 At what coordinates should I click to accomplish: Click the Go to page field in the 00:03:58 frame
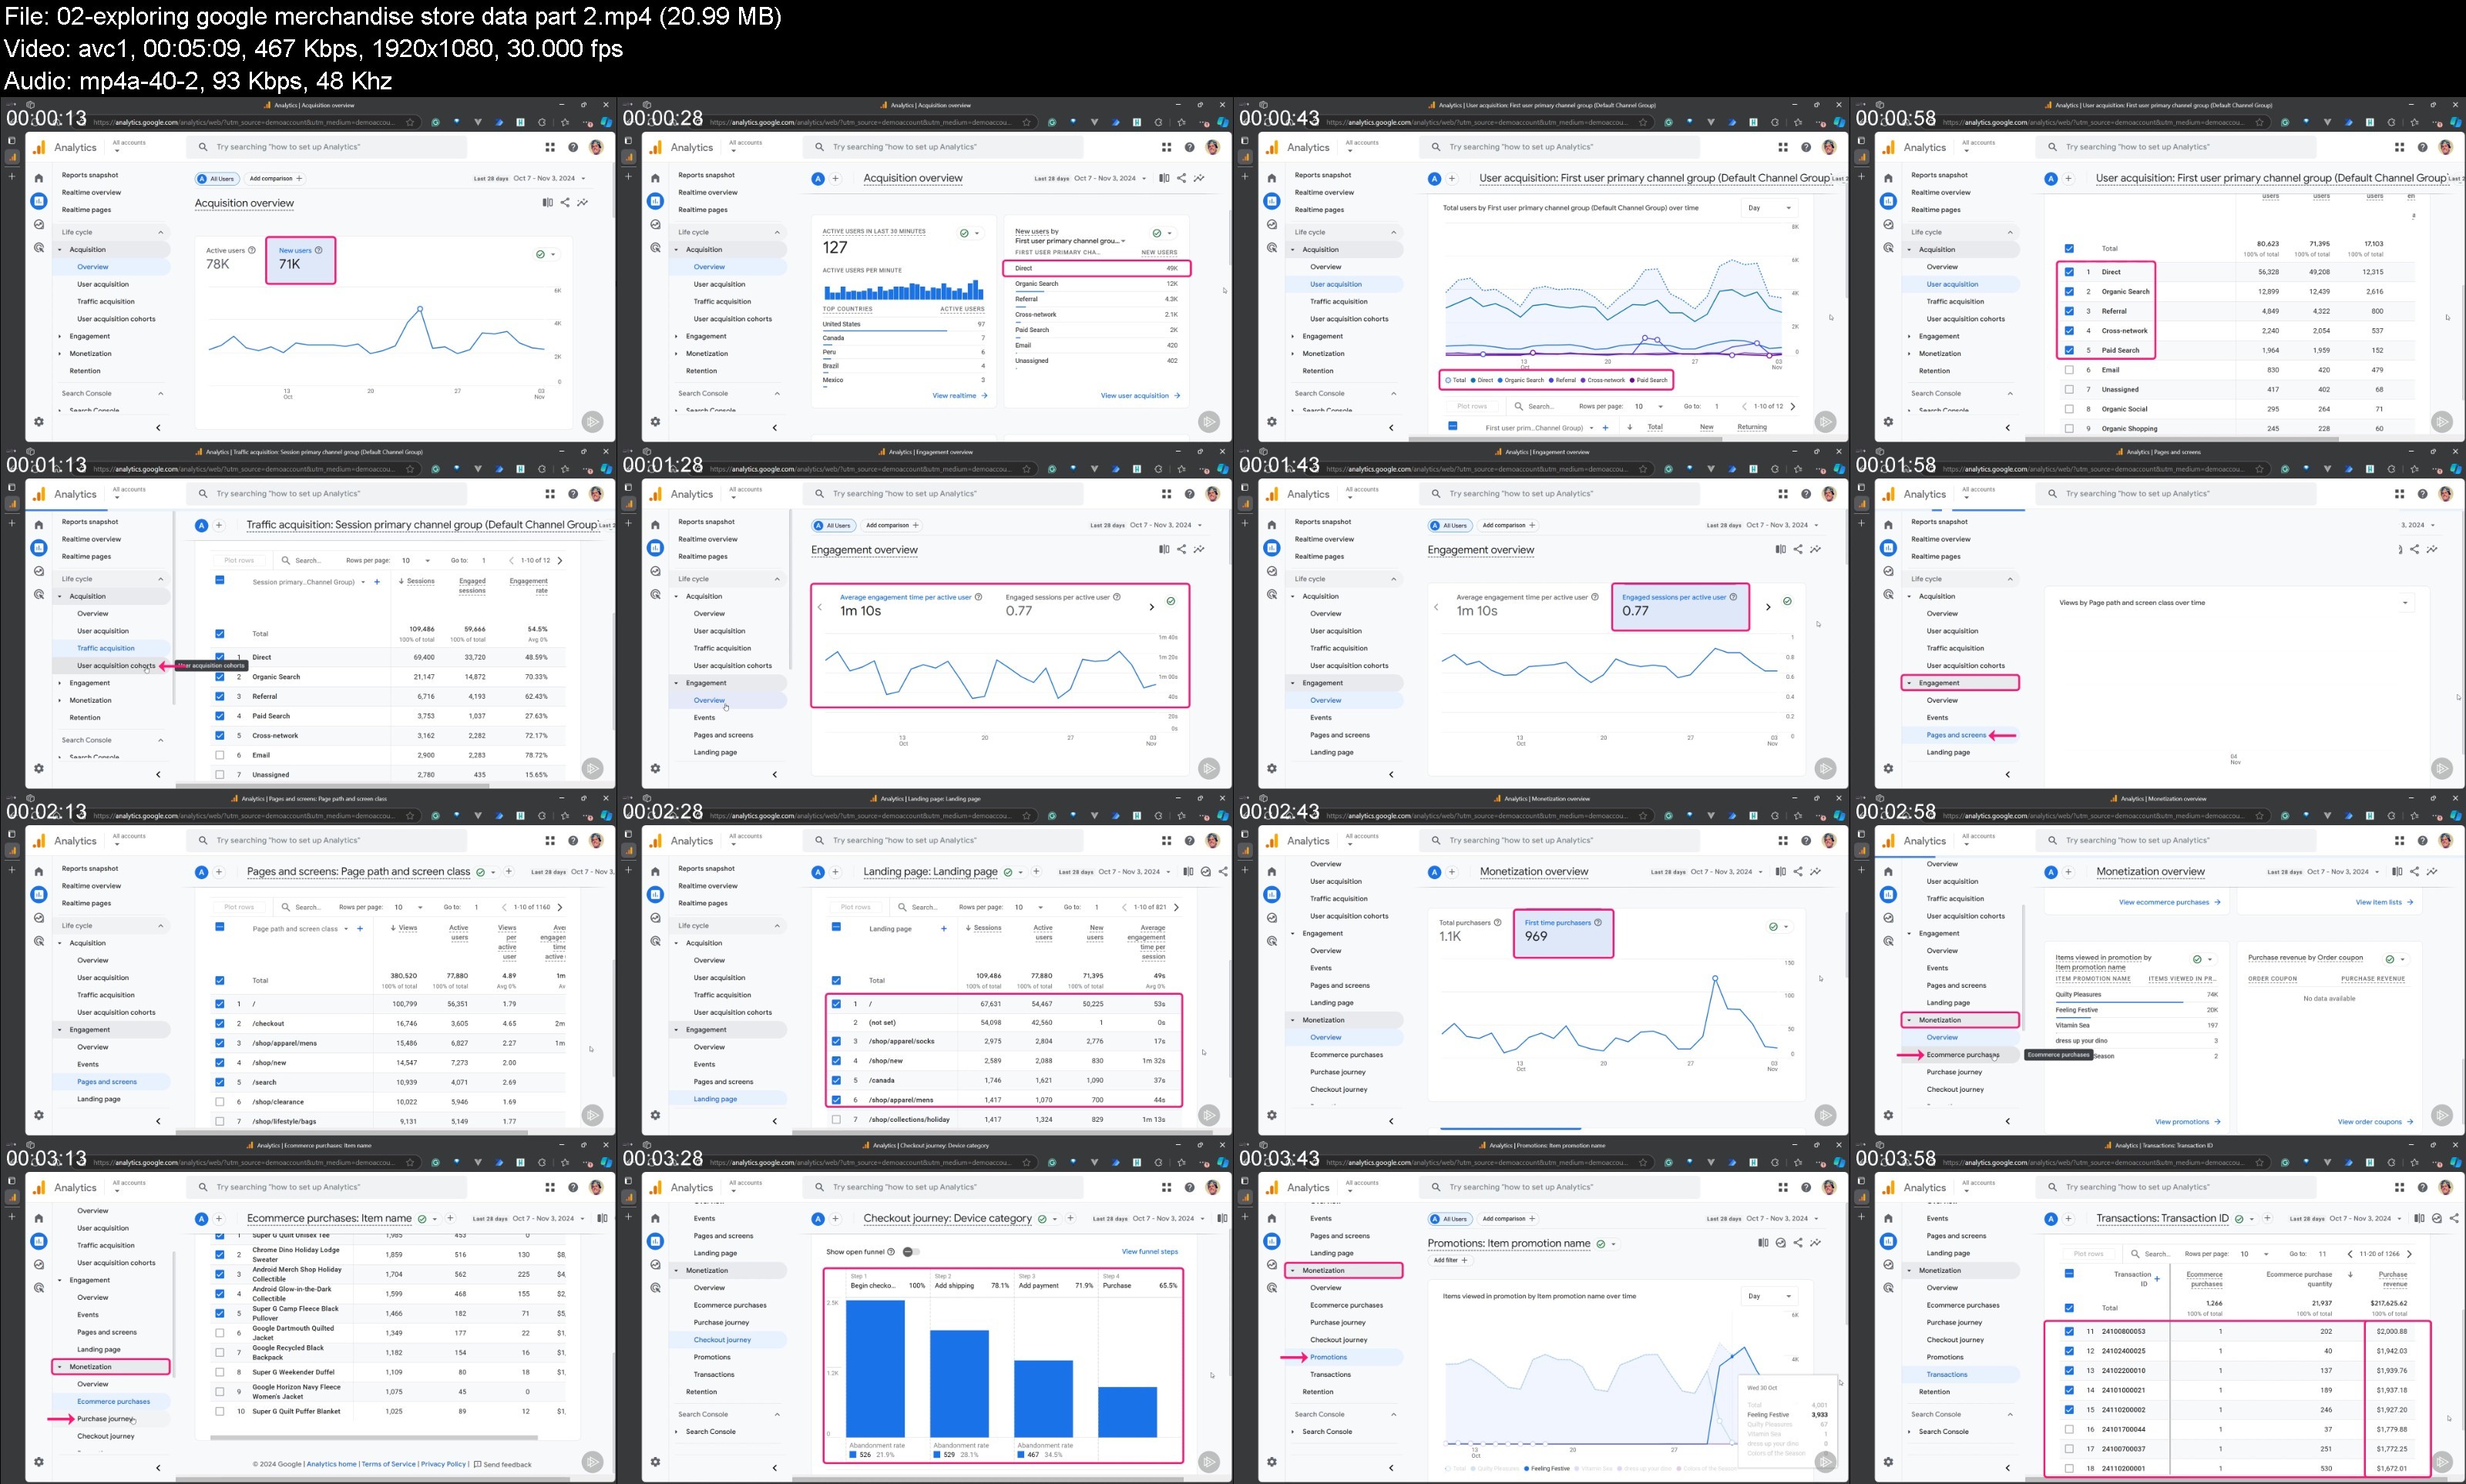(2322, 1254)
